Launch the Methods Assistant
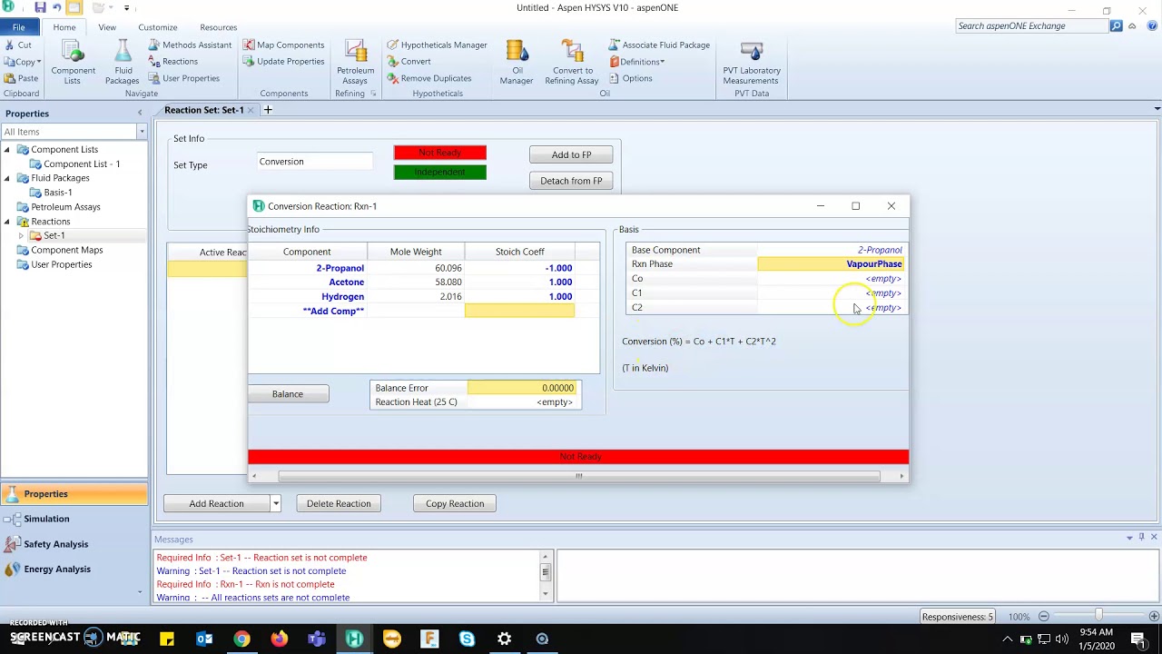 coord(190,45)
